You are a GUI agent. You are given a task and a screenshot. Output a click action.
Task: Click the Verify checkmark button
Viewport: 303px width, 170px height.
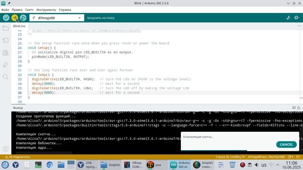pos(6,18)
